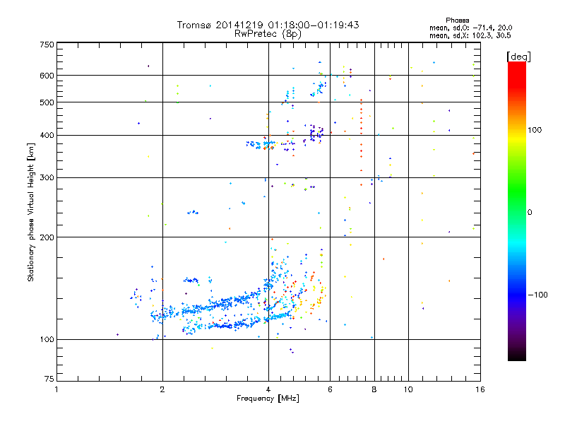The width and height of the screenshot is (565, 424).
Task: Click the y-axis tick label '200'
Action: click(x=47, y=237)
